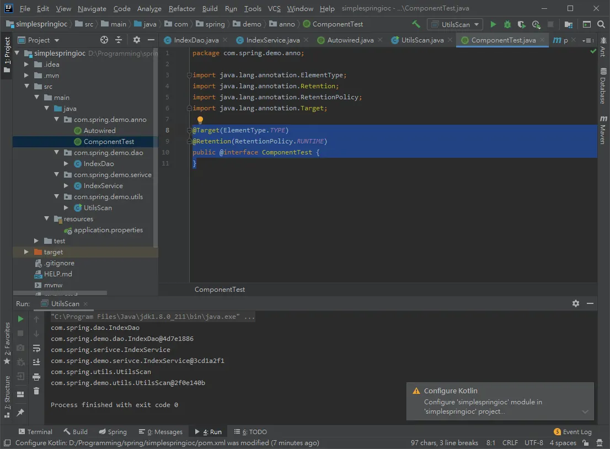Screen dimensions: 610x449
Task: Open the Terminal tool window
Action: tap(35, 431)
